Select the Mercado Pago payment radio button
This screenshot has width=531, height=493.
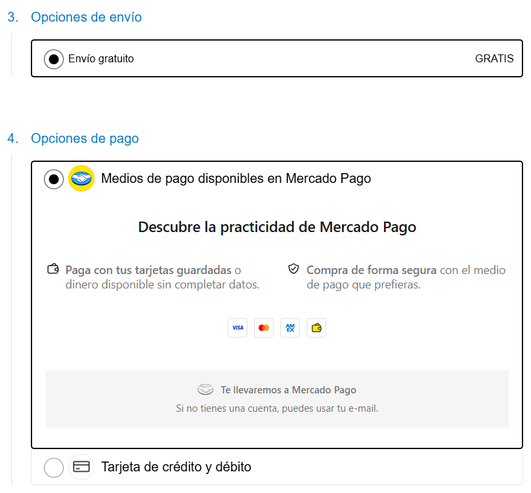click(x=54, y=178)
